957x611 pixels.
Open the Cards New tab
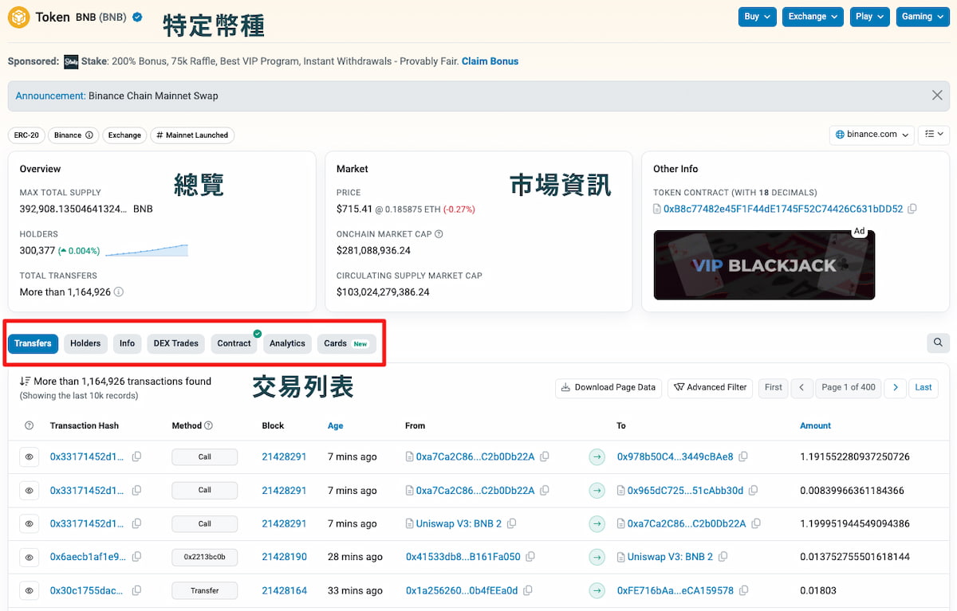(346, 343)
